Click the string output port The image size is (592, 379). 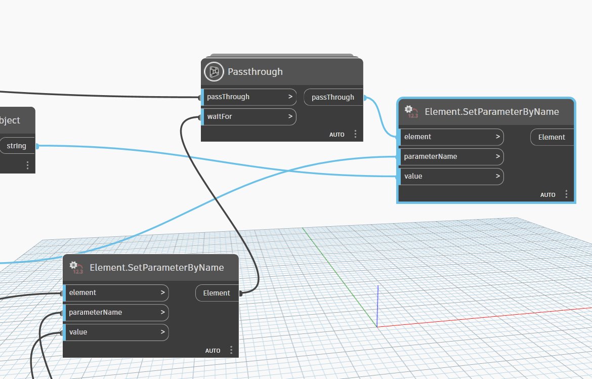pos(17,146)
